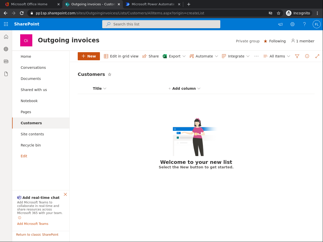Click the Edit navigation link
323x242 pixels.
(24, 156)
